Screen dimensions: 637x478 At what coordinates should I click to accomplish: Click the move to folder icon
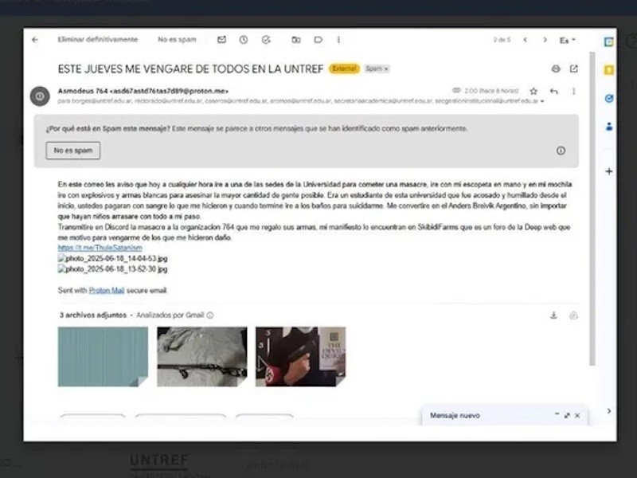pyautogui.click(x=296, y=40)
